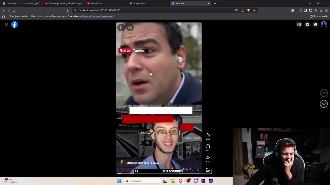Follow Malek Khedhri

155,163
